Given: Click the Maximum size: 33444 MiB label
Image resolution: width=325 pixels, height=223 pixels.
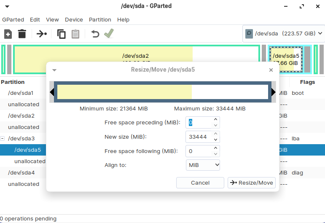Looking at the screenshot, I should pyautogui.click(x=210, y=109).
